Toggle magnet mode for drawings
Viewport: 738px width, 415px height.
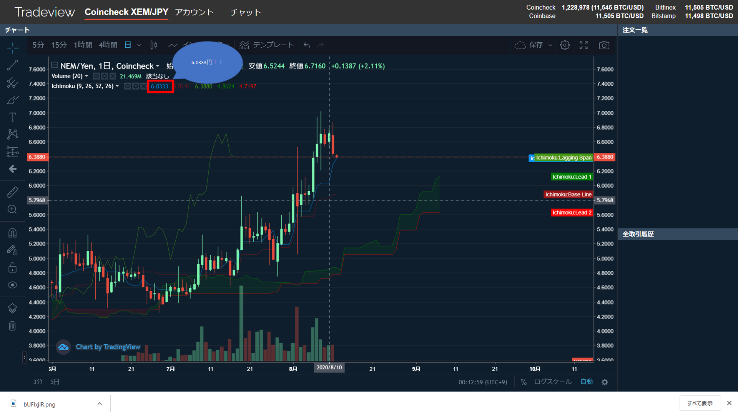[12, 233]
